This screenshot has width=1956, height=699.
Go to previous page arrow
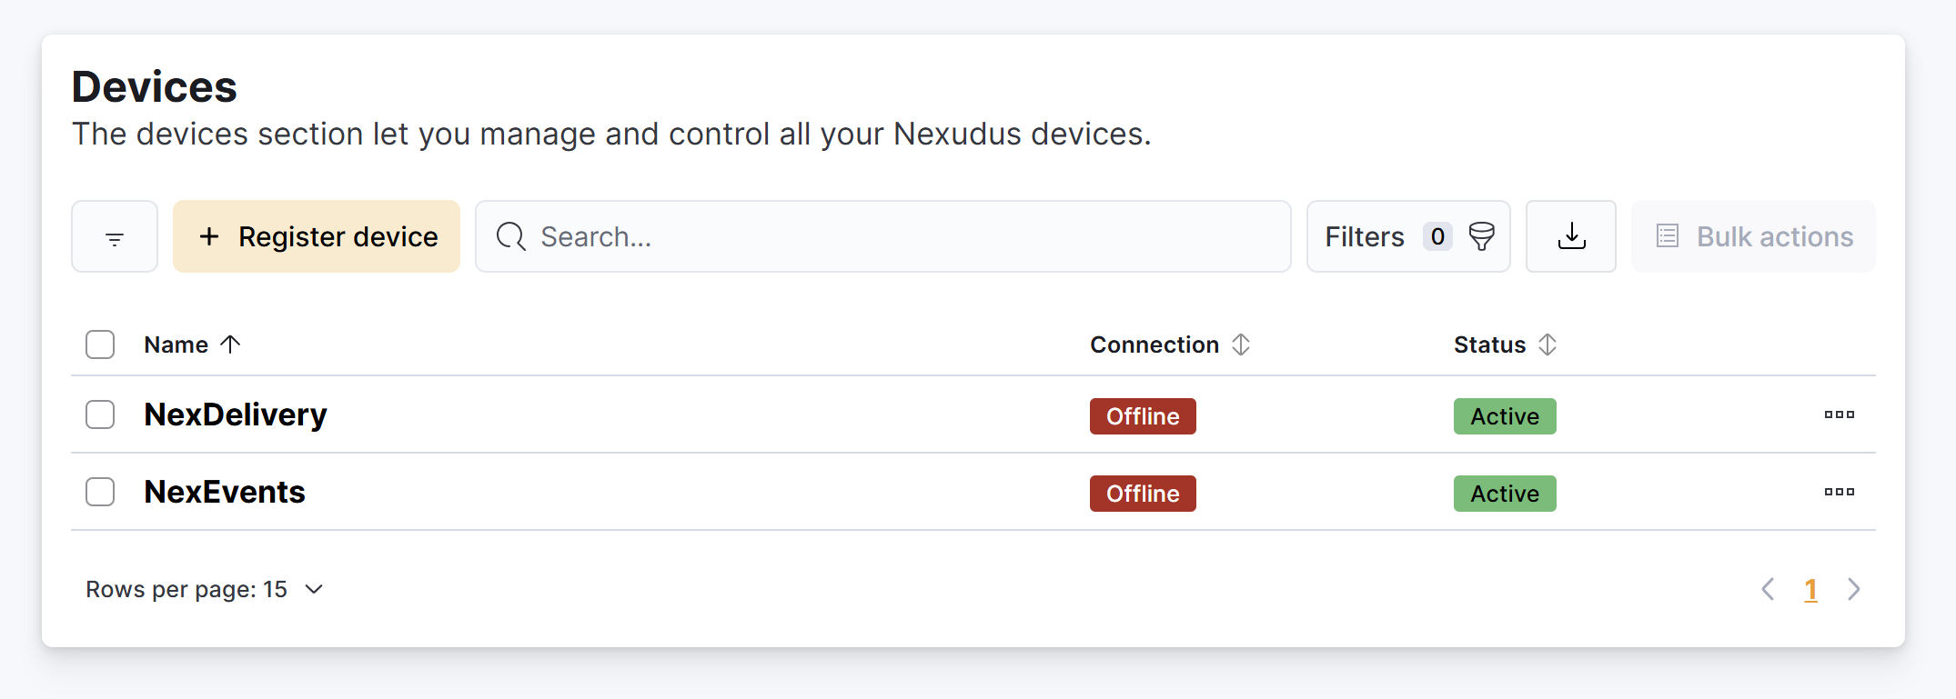tap(1768, 589)
